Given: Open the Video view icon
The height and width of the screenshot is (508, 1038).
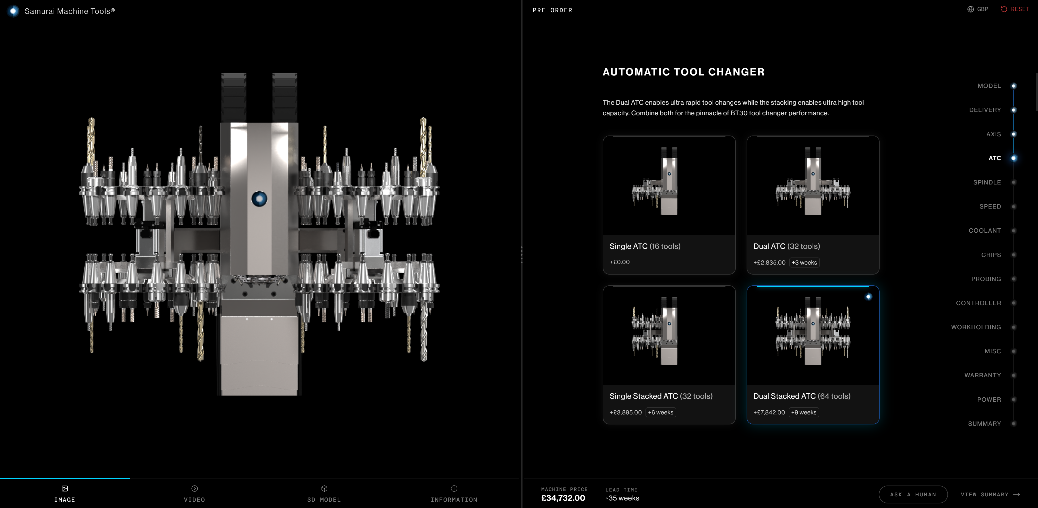Looking at the screenshot, I should tap(194, 488).
